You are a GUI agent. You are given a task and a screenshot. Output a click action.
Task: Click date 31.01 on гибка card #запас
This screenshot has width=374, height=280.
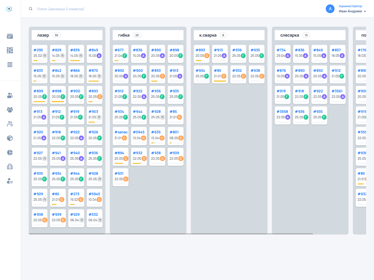coord(118,138)
